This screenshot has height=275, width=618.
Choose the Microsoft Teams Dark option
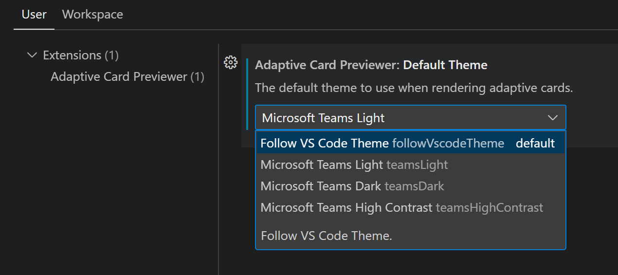321,186
